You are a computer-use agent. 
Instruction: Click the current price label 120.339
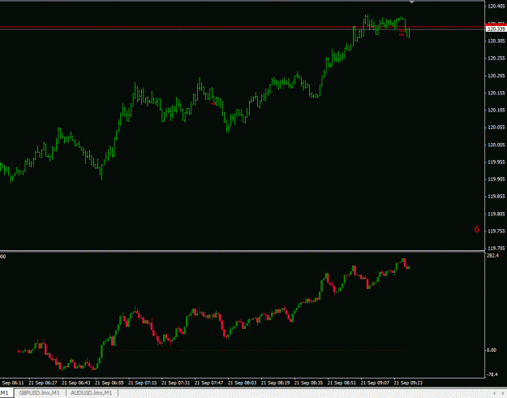496,29
